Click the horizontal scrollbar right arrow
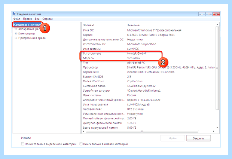Screen dimensions: 232x159 213,131
